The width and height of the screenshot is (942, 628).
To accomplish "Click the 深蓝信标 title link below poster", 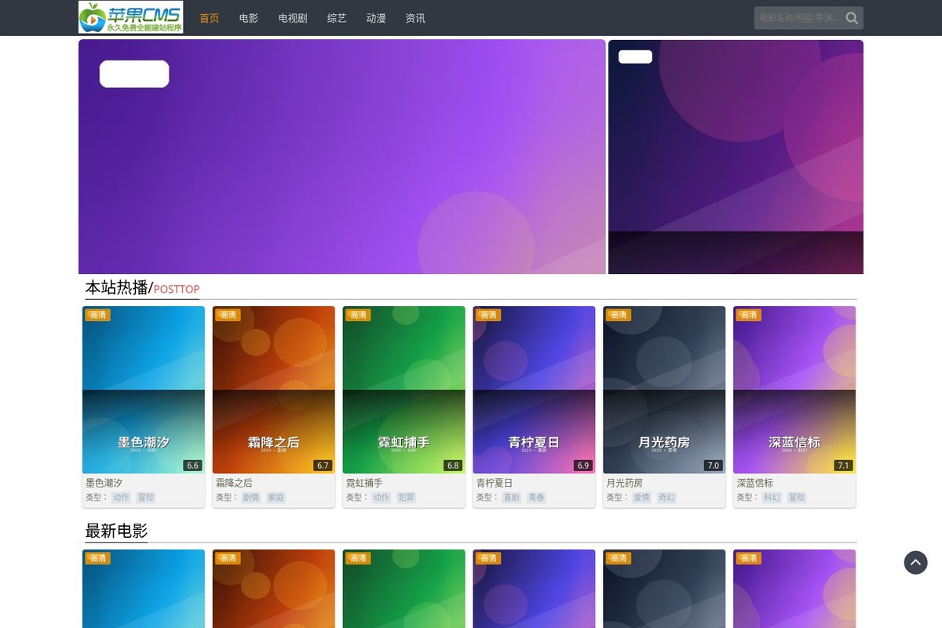I will pyautogui.click(x=756, y=483).
